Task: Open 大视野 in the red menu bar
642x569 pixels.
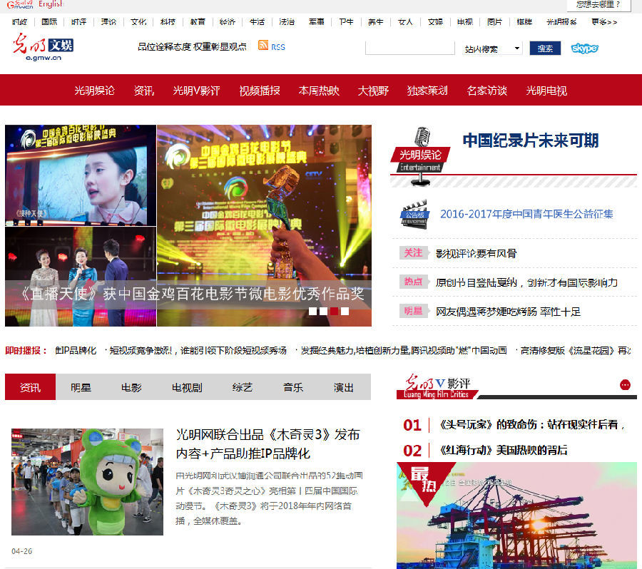Action: [373, 91]
